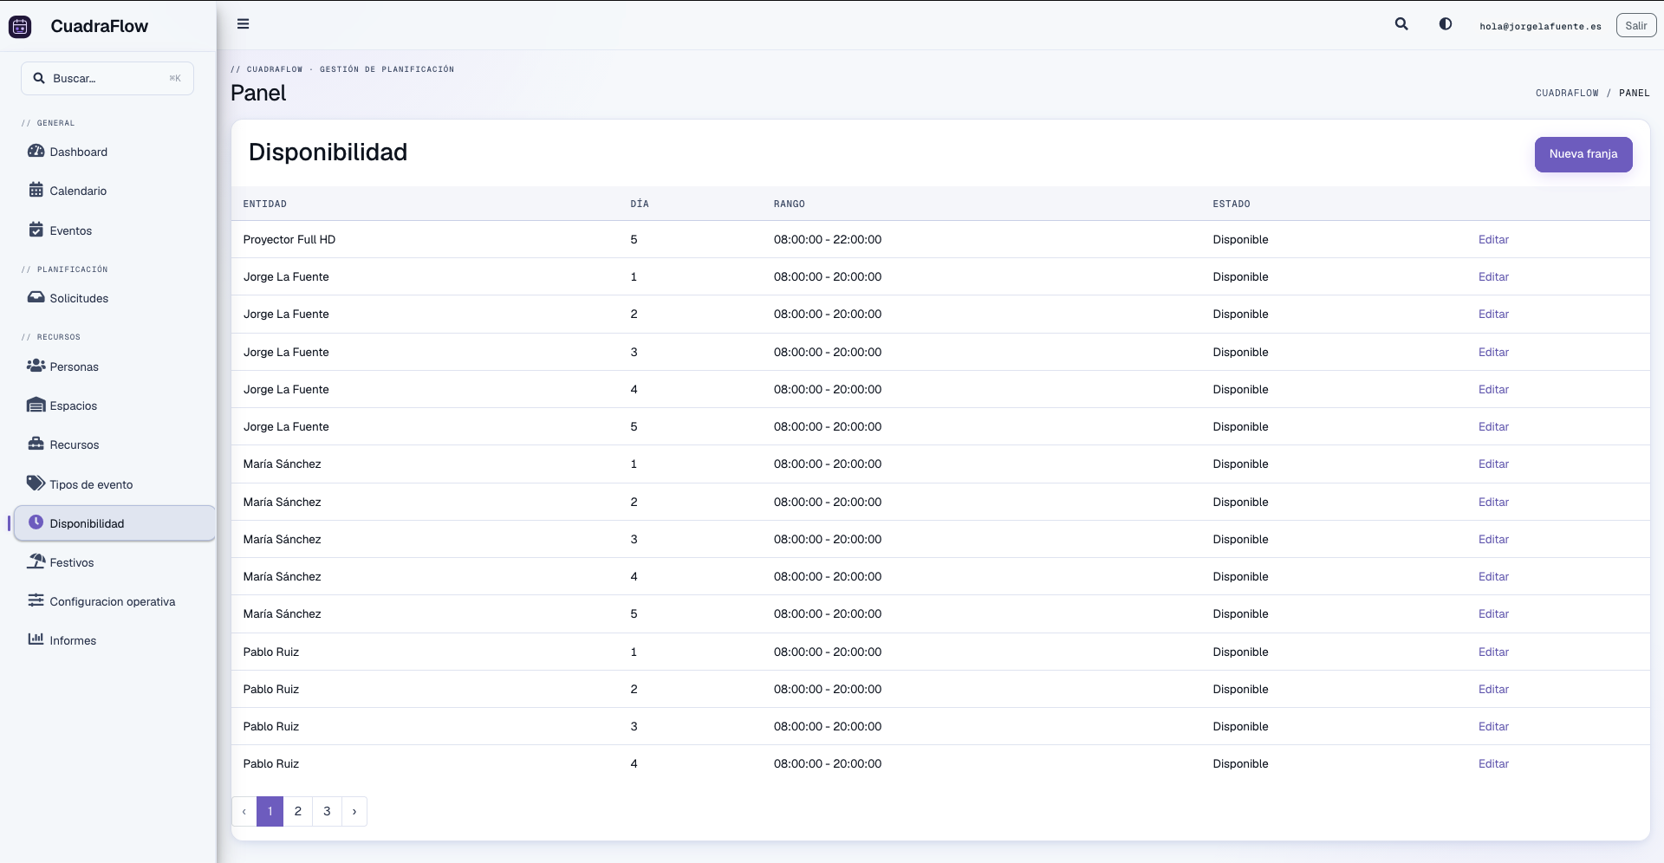The width and height of the screenshot is (1664, 863).
Task: Click the Solicitudes inbox icon
Action: [x=36, y=297]
